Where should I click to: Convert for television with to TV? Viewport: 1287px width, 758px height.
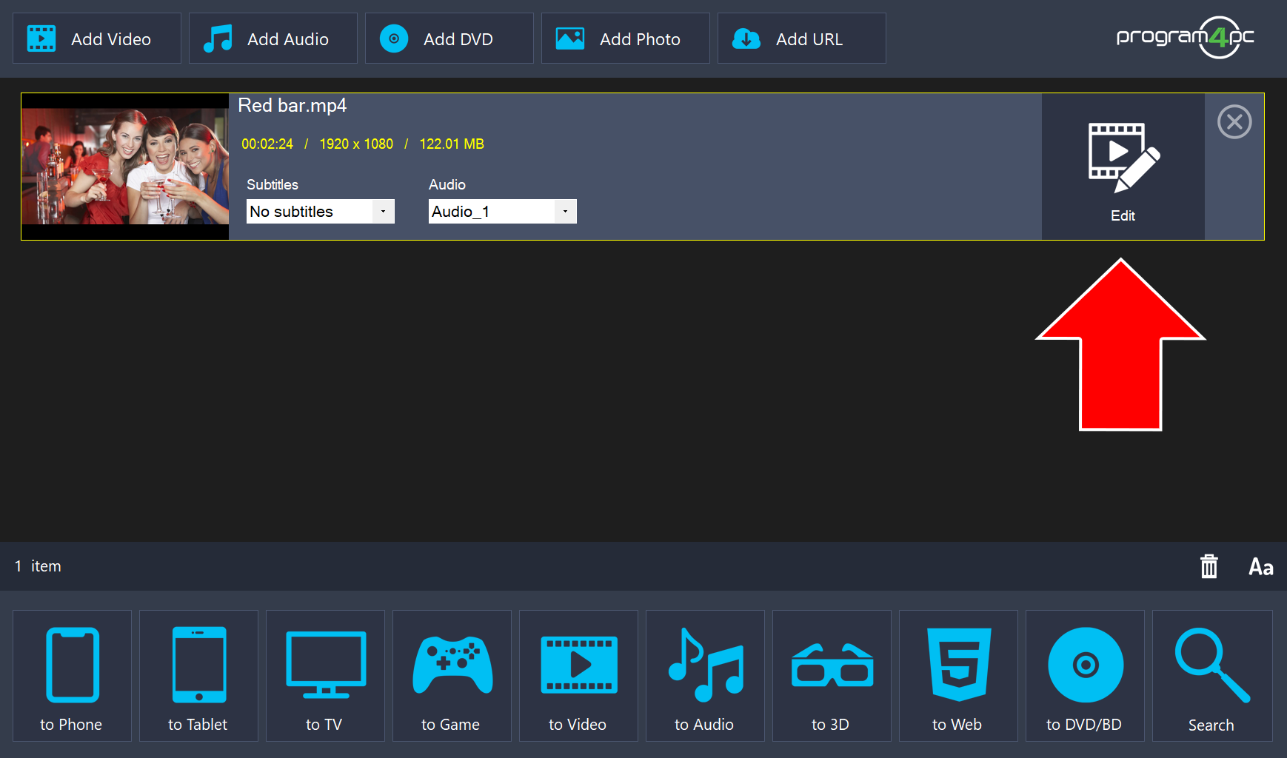point(325,676)
